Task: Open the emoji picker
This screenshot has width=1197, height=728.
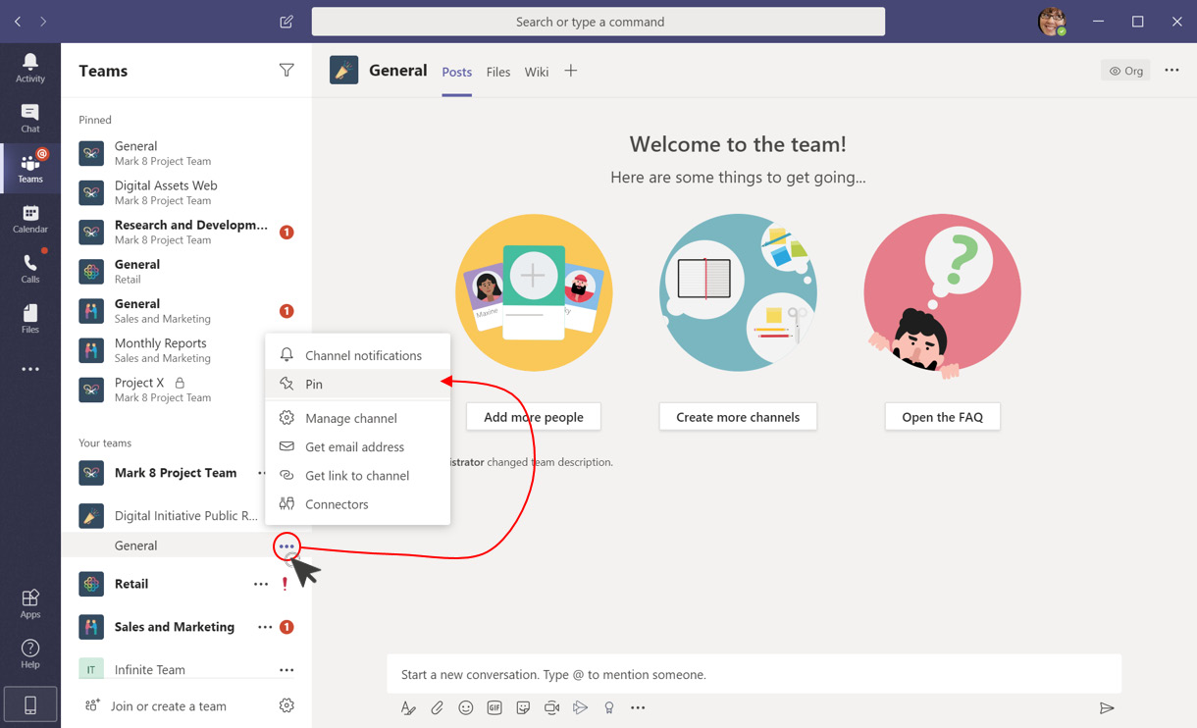Action: click(466, 707)
